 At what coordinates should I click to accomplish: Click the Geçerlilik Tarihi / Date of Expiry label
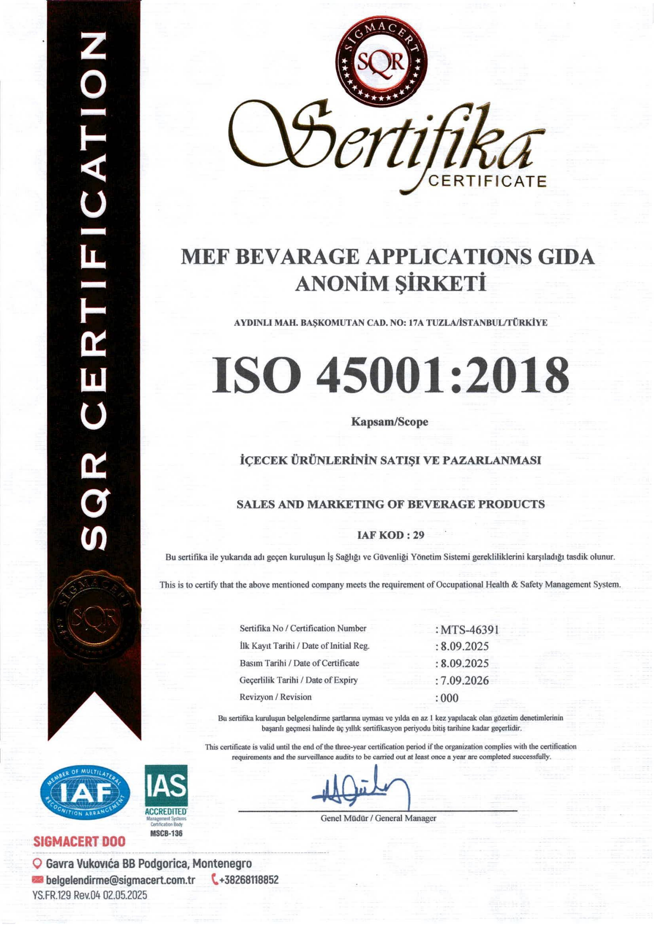coord(299,680)
